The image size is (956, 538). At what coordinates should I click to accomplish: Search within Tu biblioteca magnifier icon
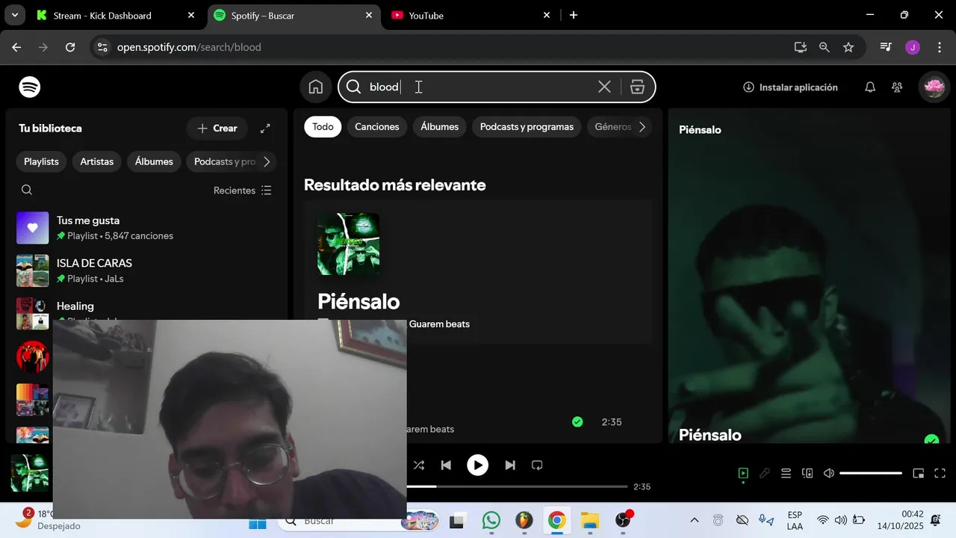(27, 190)
